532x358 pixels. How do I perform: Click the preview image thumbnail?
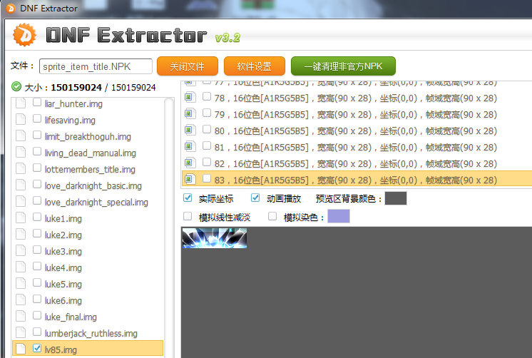(215, 238)
